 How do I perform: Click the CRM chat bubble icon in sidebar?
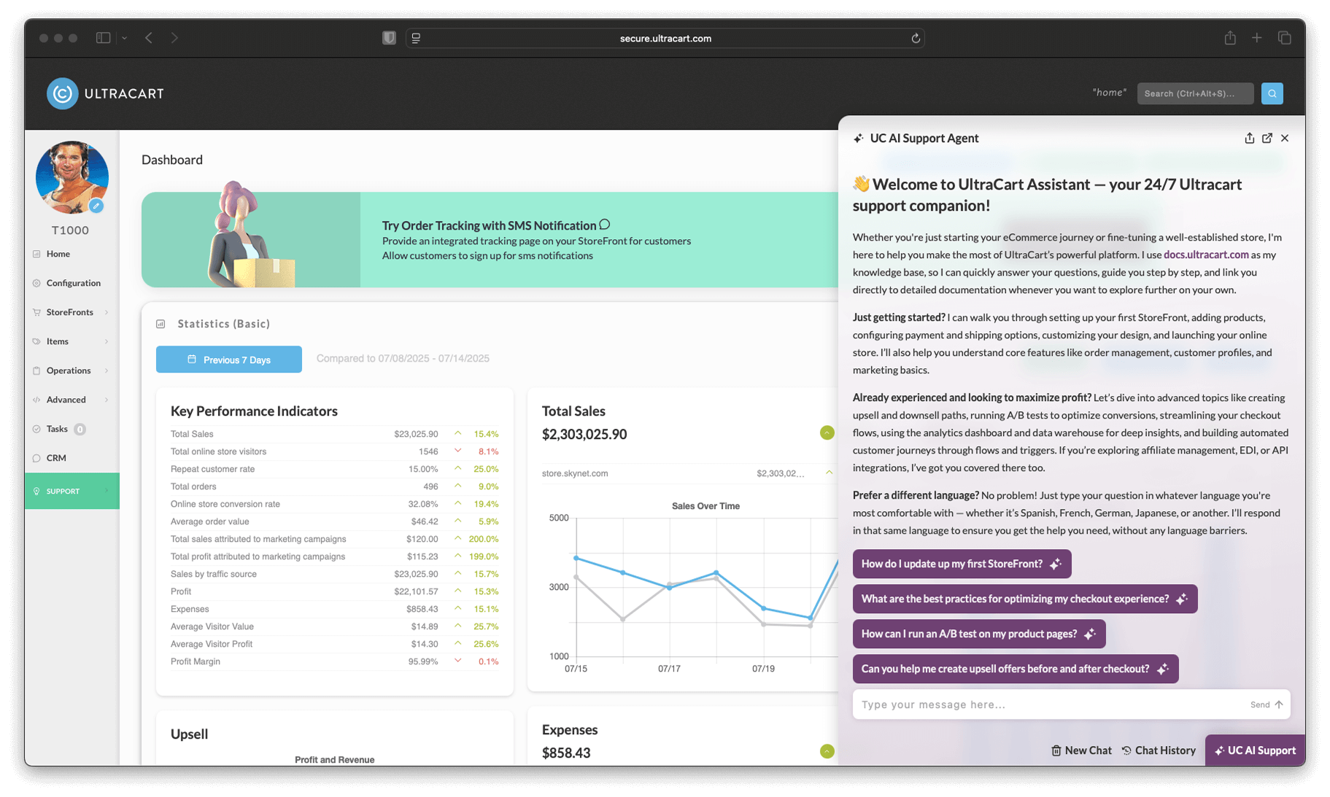(36, 458)
